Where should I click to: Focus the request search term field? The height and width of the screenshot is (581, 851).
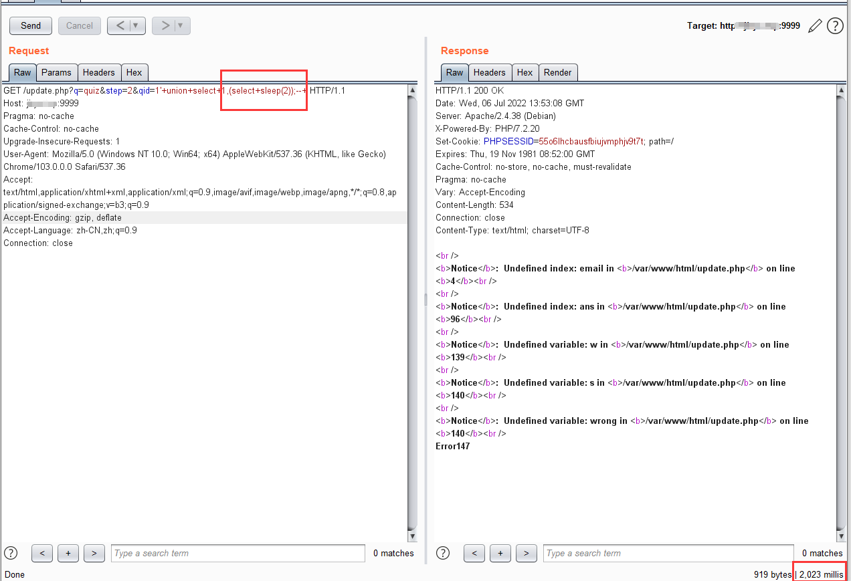coord(238,553)
